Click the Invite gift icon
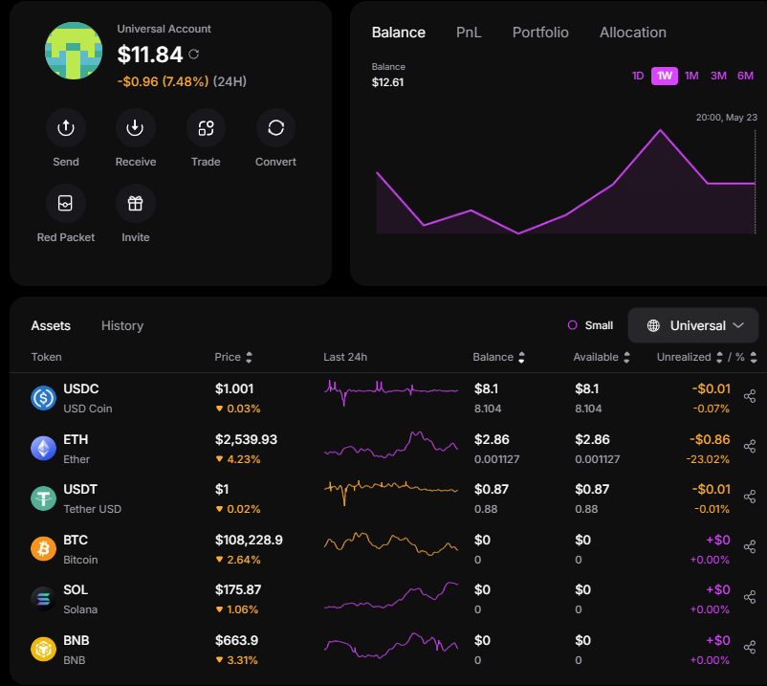This screenshot has height=686, width=767. click(135, 203)
